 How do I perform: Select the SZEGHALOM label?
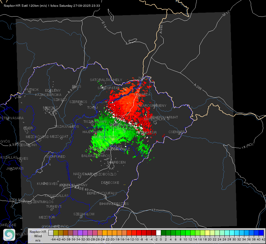[x=84, y=214]
